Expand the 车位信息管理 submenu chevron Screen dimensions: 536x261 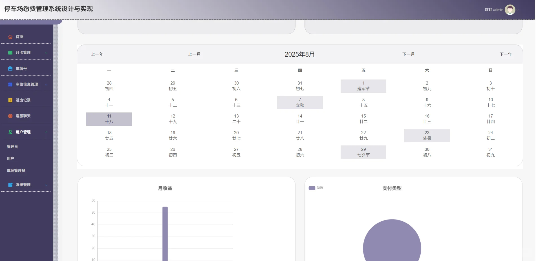[x=46, y=84]
